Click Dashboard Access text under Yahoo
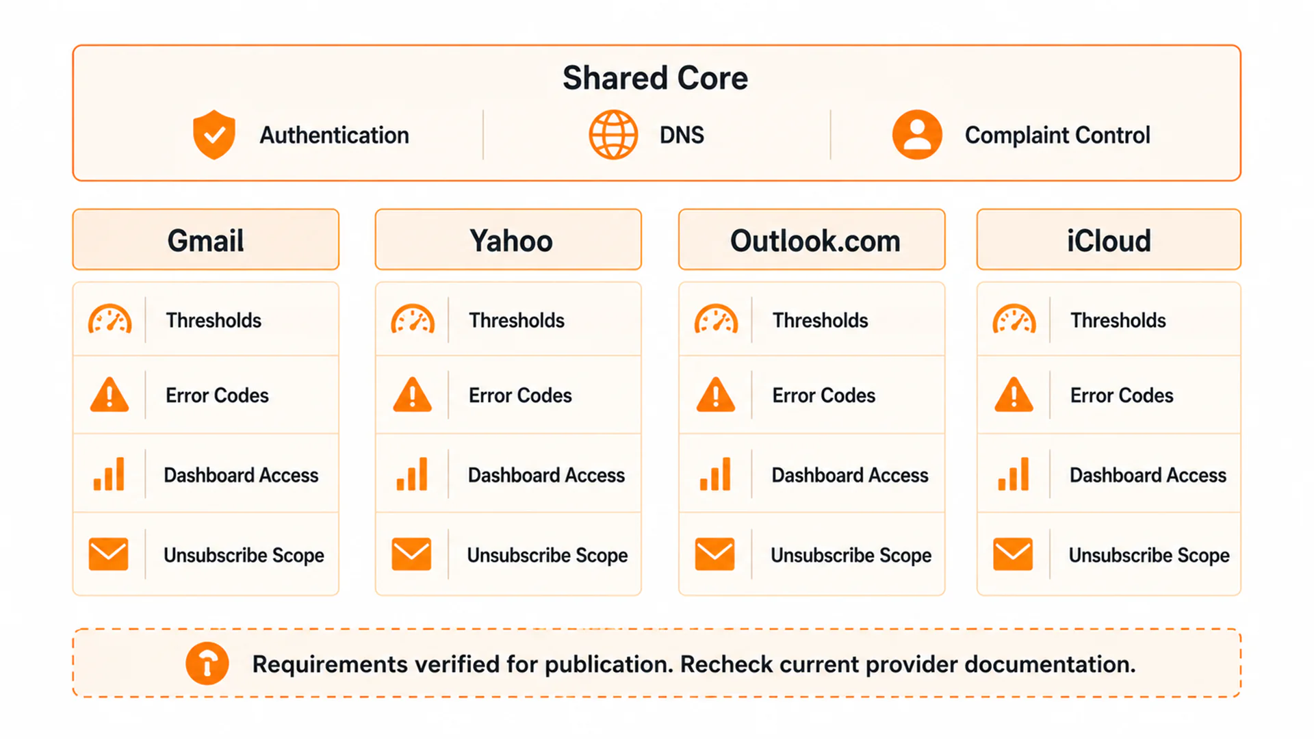1314x739 pixels. pyautogui.click(x=546, y=475)
